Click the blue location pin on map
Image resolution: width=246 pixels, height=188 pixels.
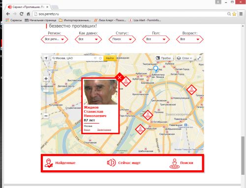155,69
